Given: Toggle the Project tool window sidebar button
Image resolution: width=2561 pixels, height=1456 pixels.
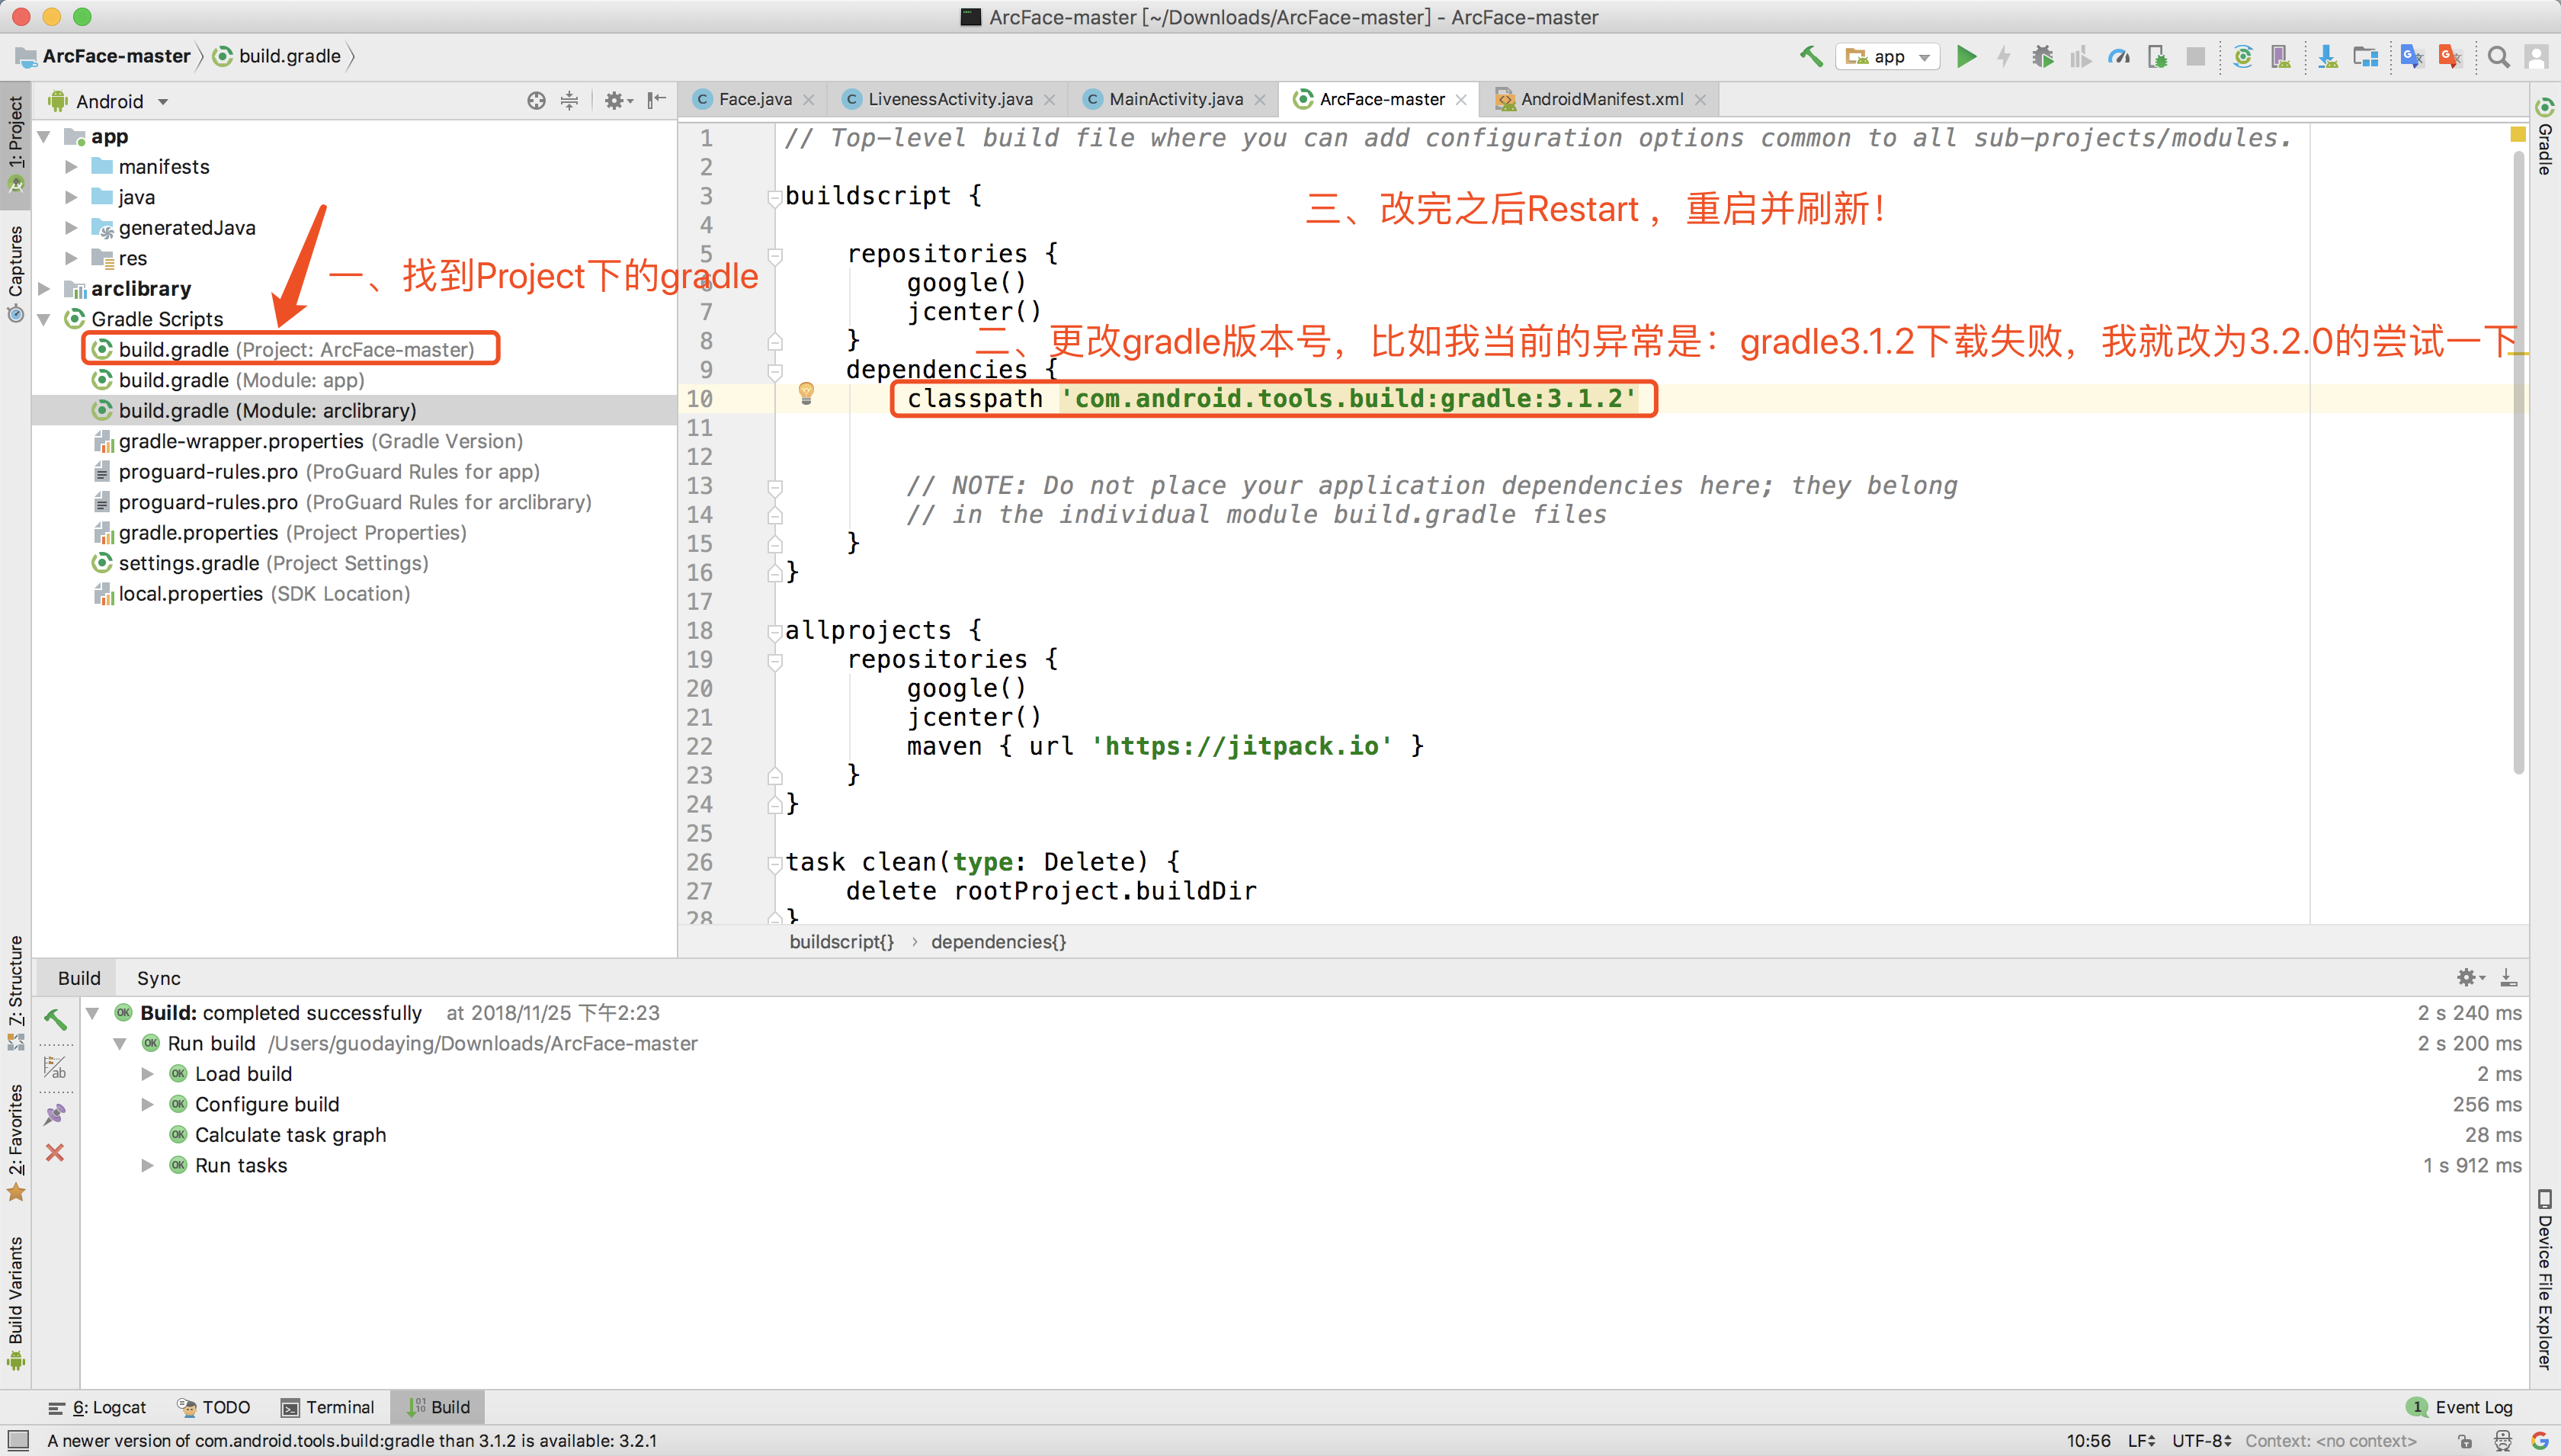Looking at the screenshot, I should pos(15,143).
